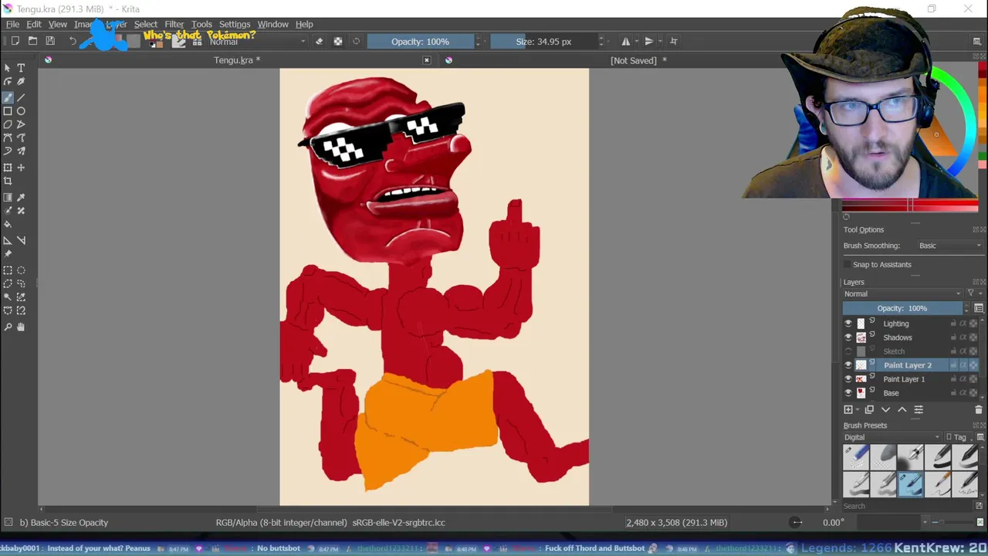The width and height of the screenshot is (988, 556).
Task: Select the Move tool
Action: 21,168
